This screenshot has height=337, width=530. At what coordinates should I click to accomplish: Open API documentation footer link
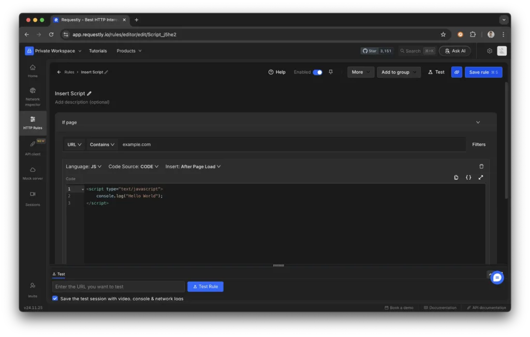pos(487,307)
